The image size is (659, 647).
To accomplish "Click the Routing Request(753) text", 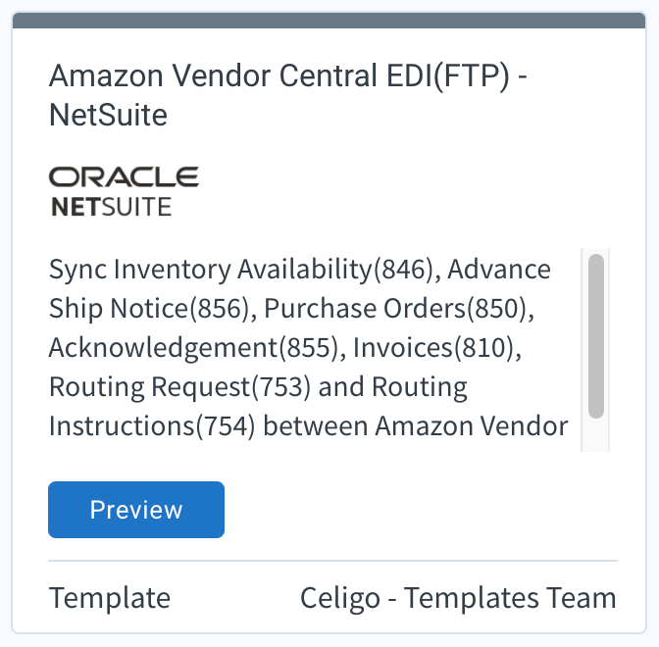I will pos(179,387).
